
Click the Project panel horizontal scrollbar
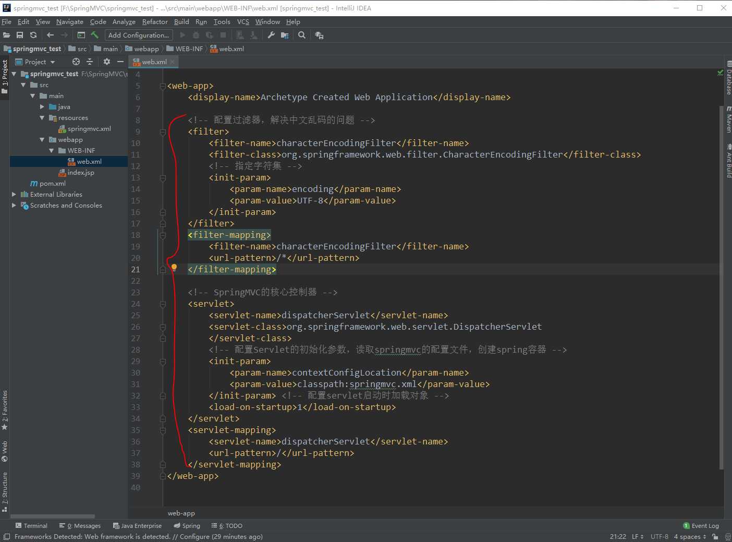(x=53, y=516)
